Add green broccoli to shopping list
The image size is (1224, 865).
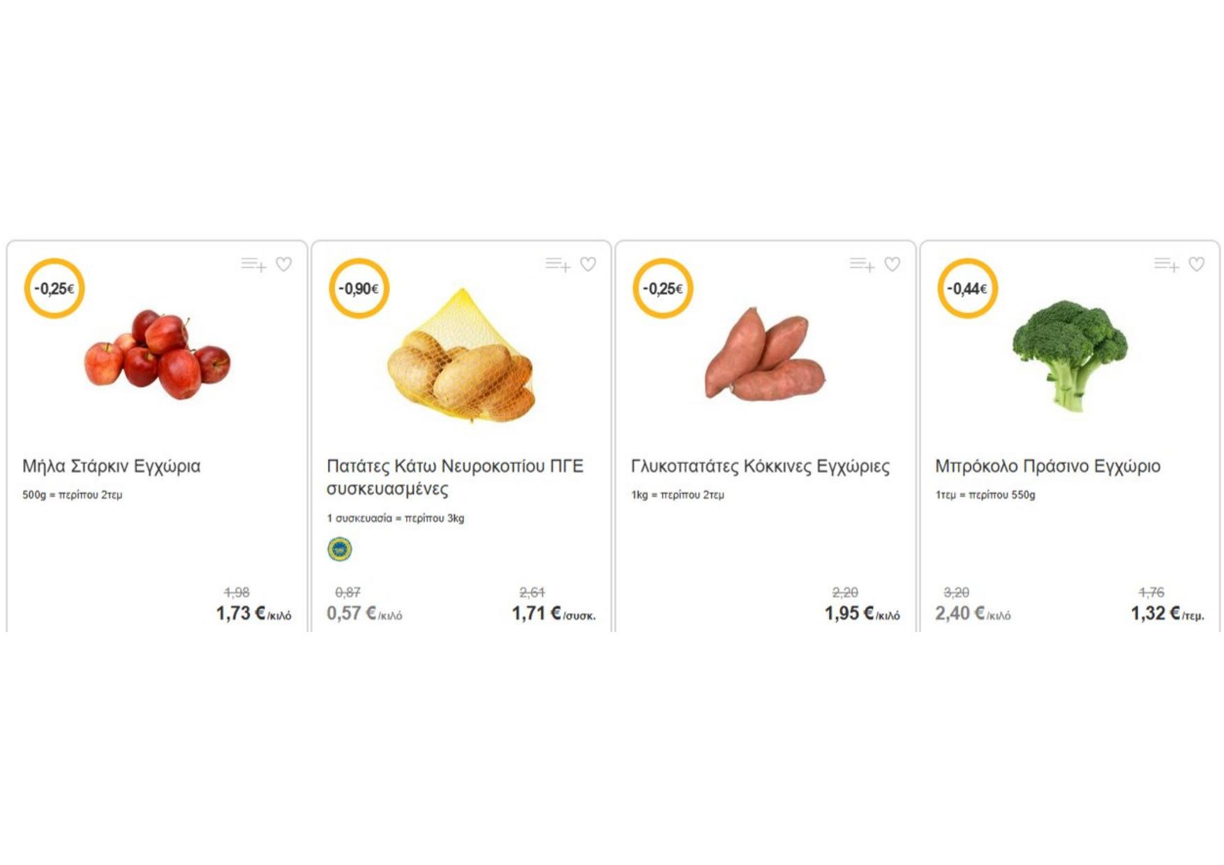1166,264
